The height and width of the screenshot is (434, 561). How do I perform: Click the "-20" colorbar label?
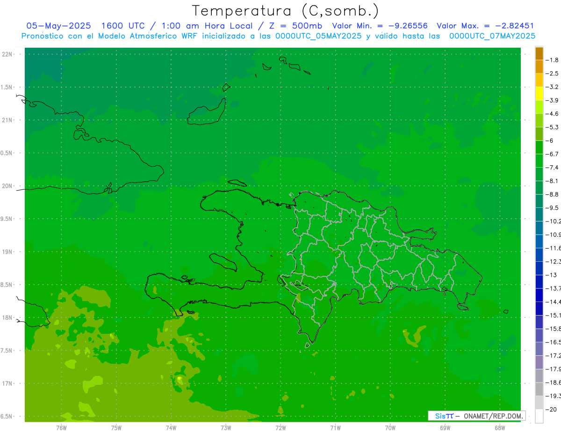pos(551,410)
